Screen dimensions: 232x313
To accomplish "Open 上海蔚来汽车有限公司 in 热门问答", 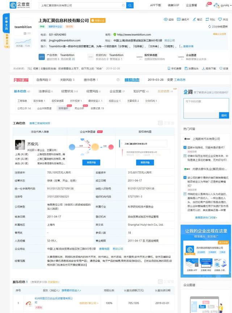I will coord(206,139).
